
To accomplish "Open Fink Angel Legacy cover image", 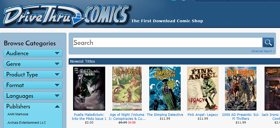I will point(203,88).
